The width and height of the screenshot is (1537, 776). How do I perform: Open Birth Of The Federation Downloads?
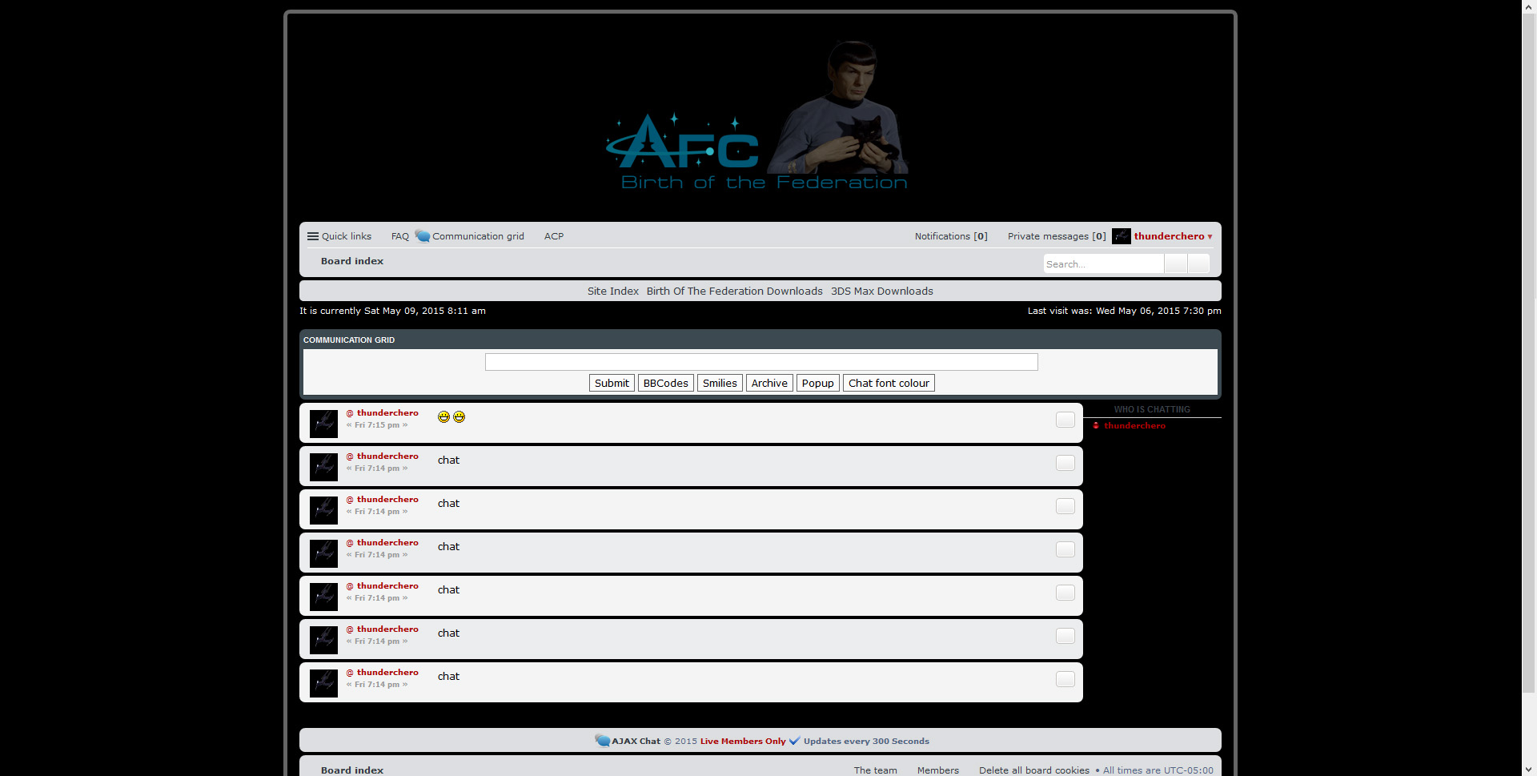click(734, 291)
